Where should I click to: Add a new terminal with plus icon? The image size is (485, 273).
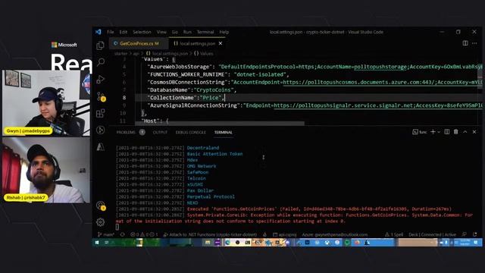click(433, 132)
